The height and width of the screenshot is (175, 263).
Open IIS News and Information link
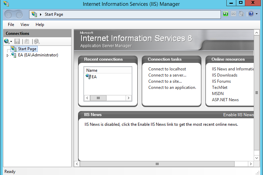click(x=233, y=69)
